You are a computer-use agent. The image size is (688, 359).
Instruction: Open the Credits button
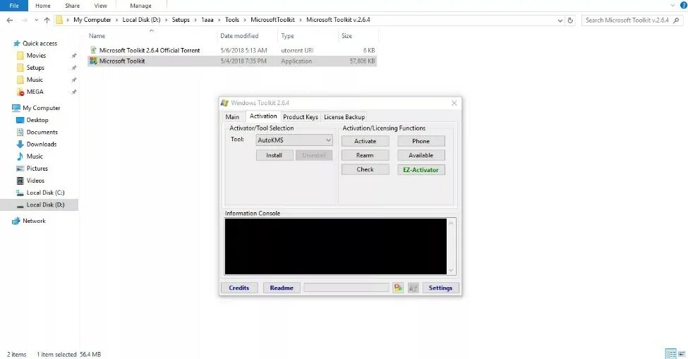tap(239, 288)
